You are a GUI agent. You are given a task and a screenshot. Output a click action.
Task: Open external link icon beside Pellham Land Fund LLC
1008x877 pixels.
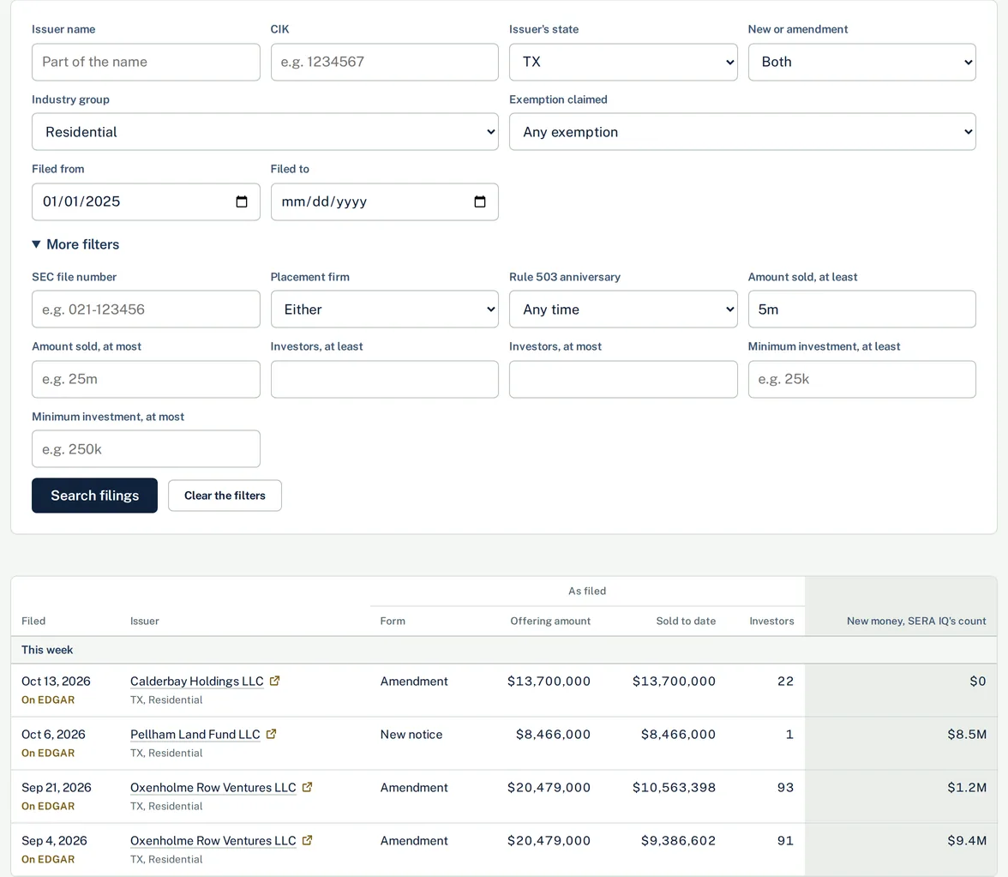click(271, 734)
